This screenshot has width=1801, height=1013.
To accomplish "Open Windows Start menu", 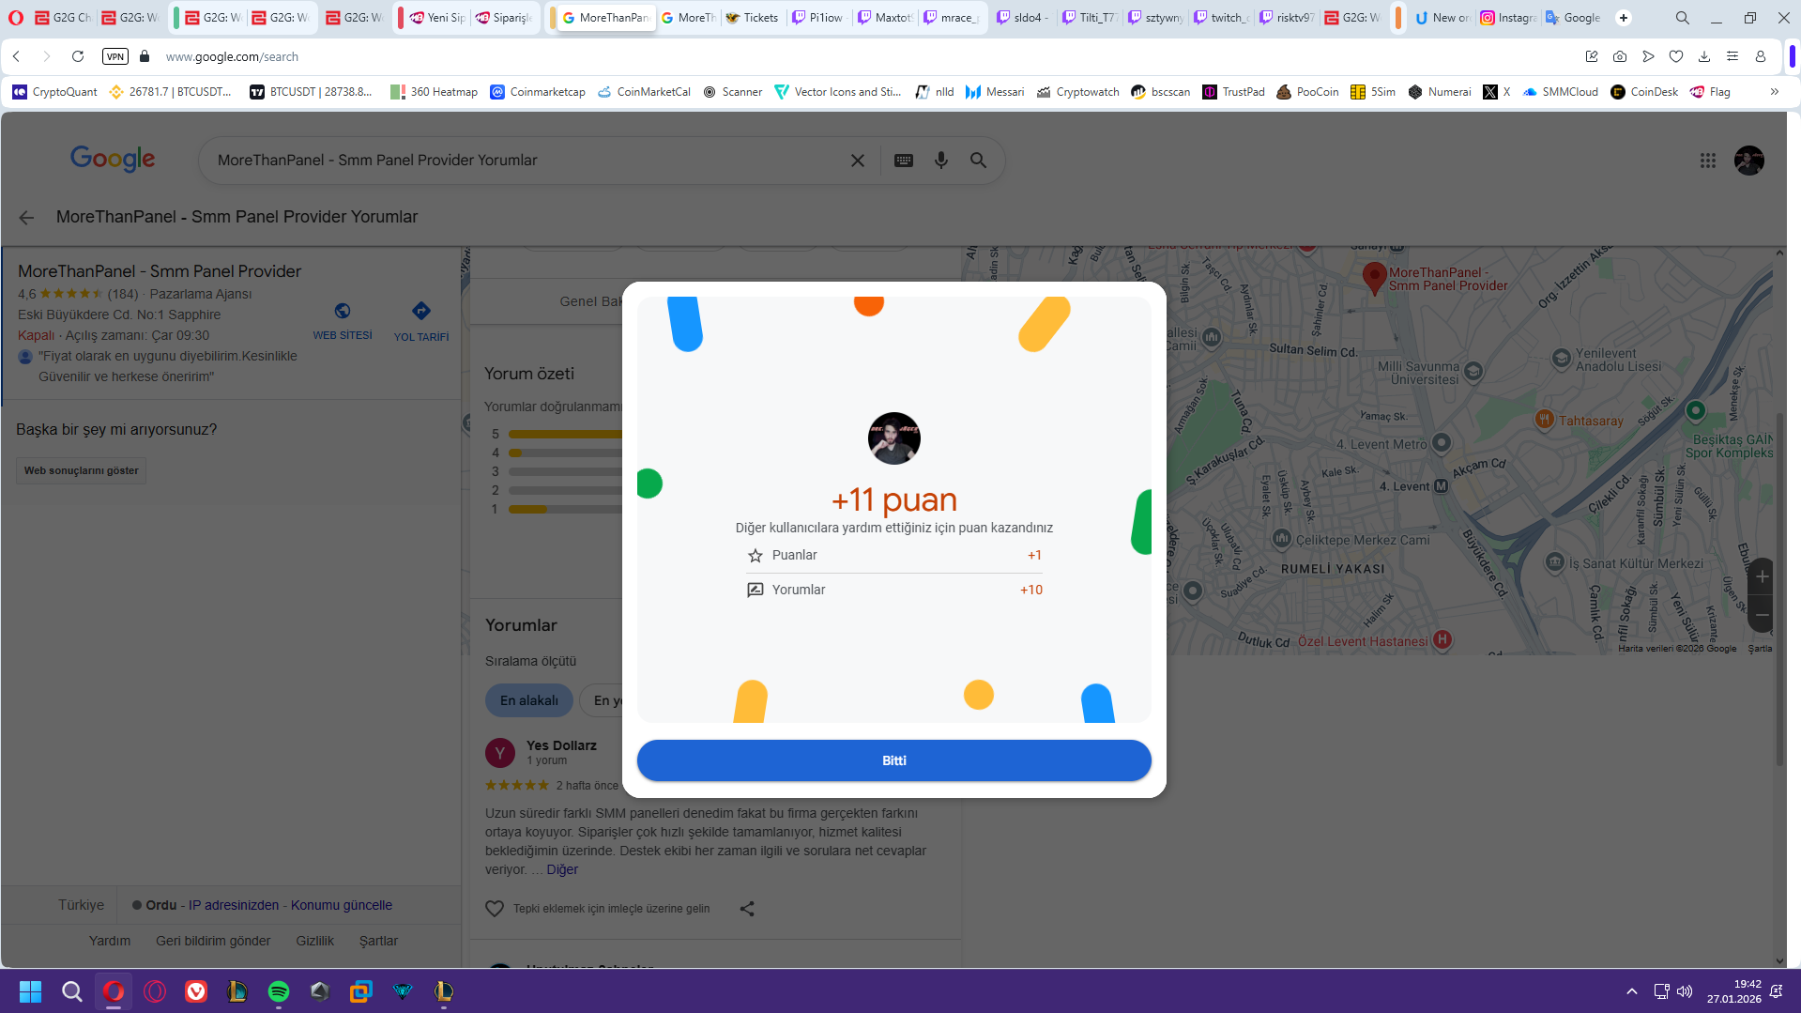I will 30,991.
